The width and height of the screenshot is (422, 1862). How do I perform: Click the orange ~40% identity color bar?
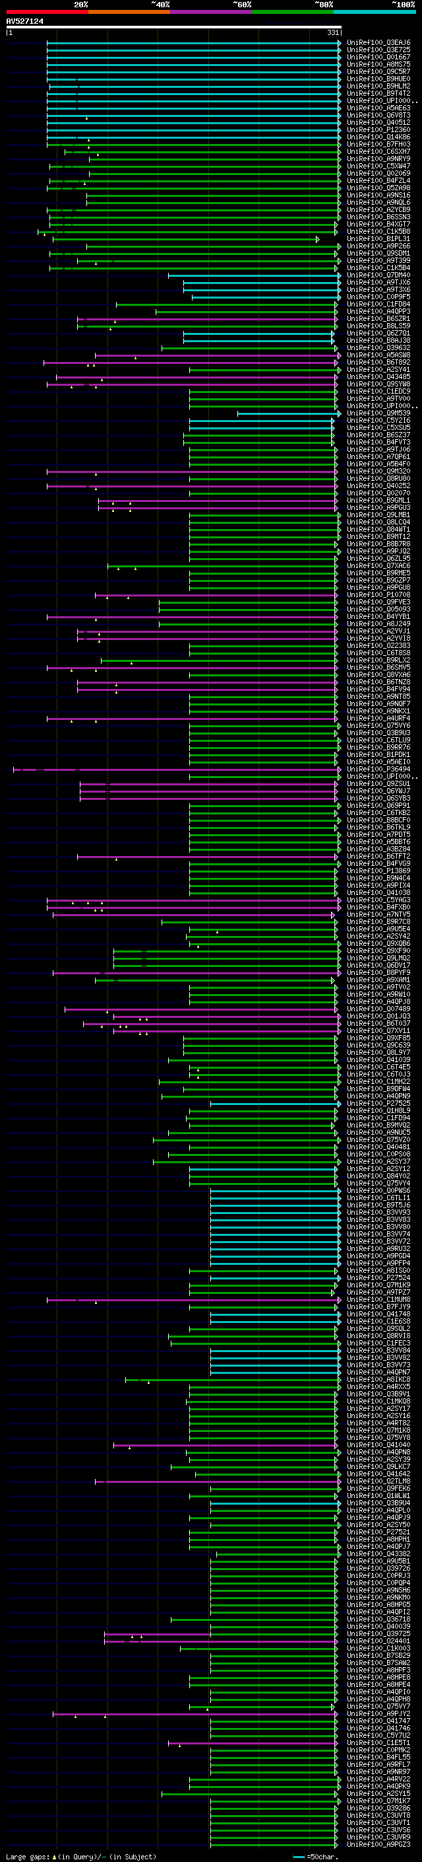[129, 12]
